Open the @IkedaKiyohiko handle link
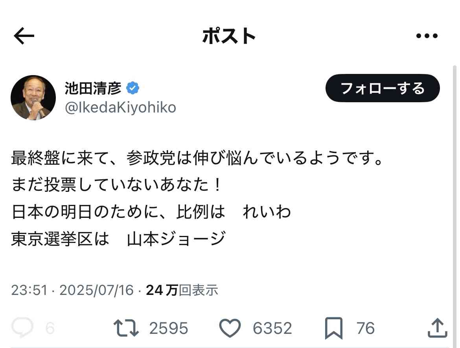460x348 pixels. pyautogui.click(x=120, y=107)
